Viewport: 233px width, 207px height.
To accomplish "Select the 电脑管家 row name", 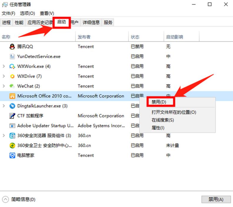I will [x=26, y=155].
